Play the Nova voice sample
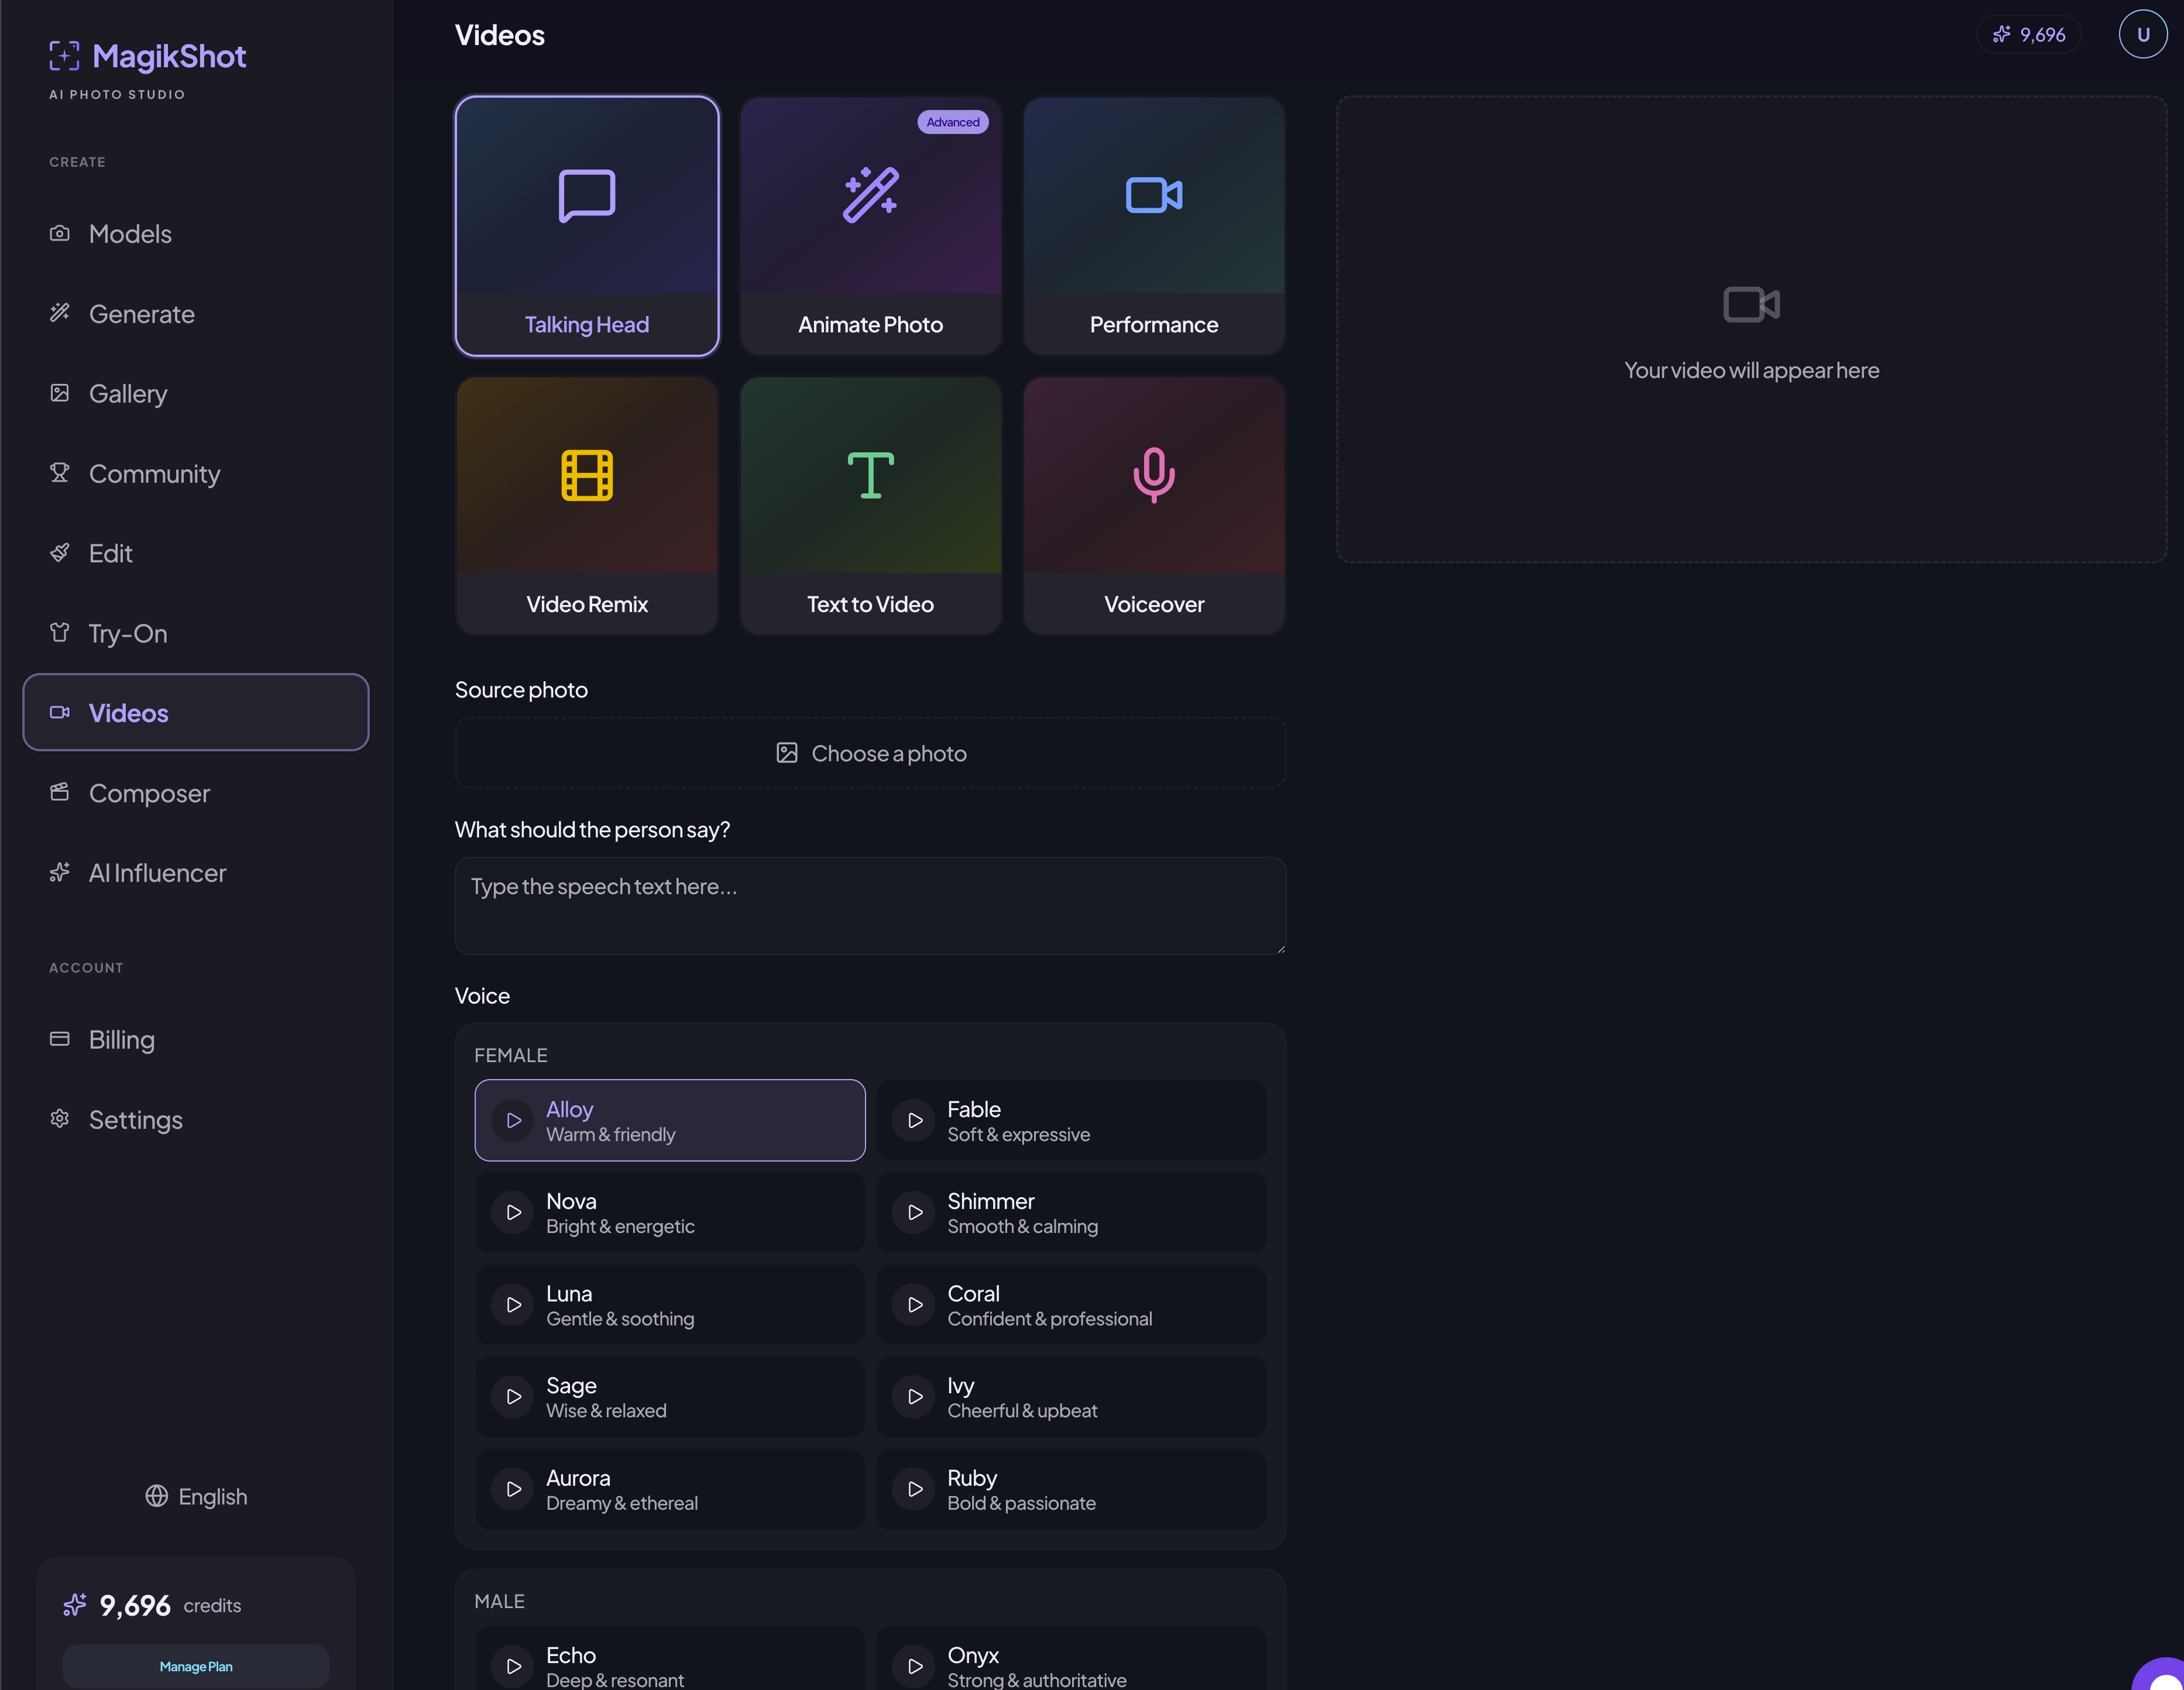This screenshot has height=1690, width=2184. [513, 1213]
